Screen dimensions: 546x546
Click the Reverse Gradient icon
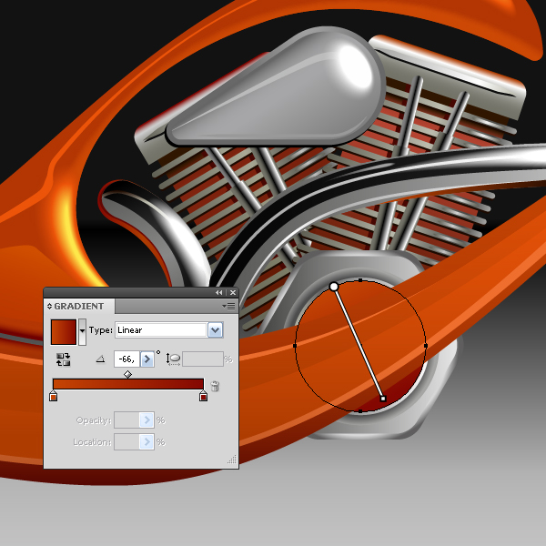click(64, 359)
